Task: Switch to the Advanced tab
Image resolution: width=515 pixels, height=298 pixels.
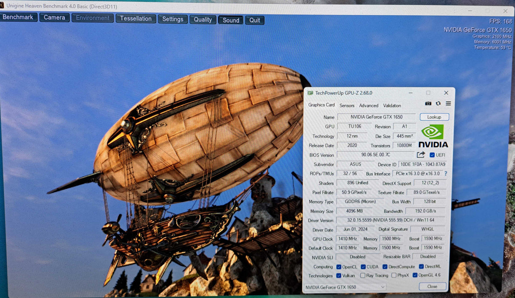Action: [x=369, y=106]
